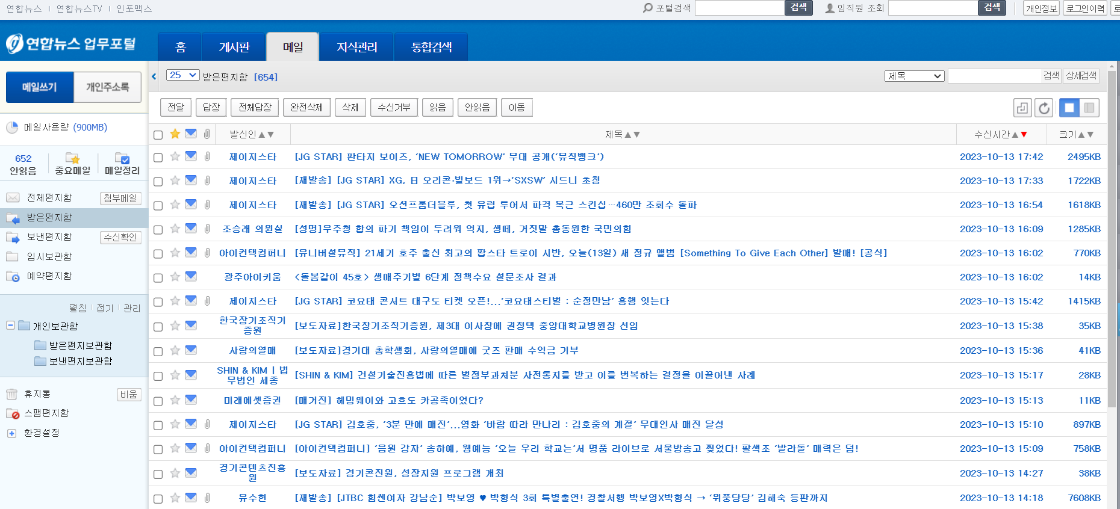Click the star column header icon
The width and height of the screenshot is (1120, 509).
tap(175, 134)
